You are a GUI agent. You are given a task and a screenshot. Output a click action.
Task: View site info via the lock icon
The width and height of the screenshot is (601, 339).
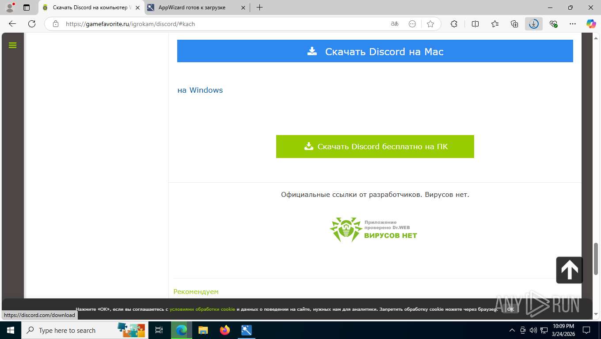coord(55,24)
